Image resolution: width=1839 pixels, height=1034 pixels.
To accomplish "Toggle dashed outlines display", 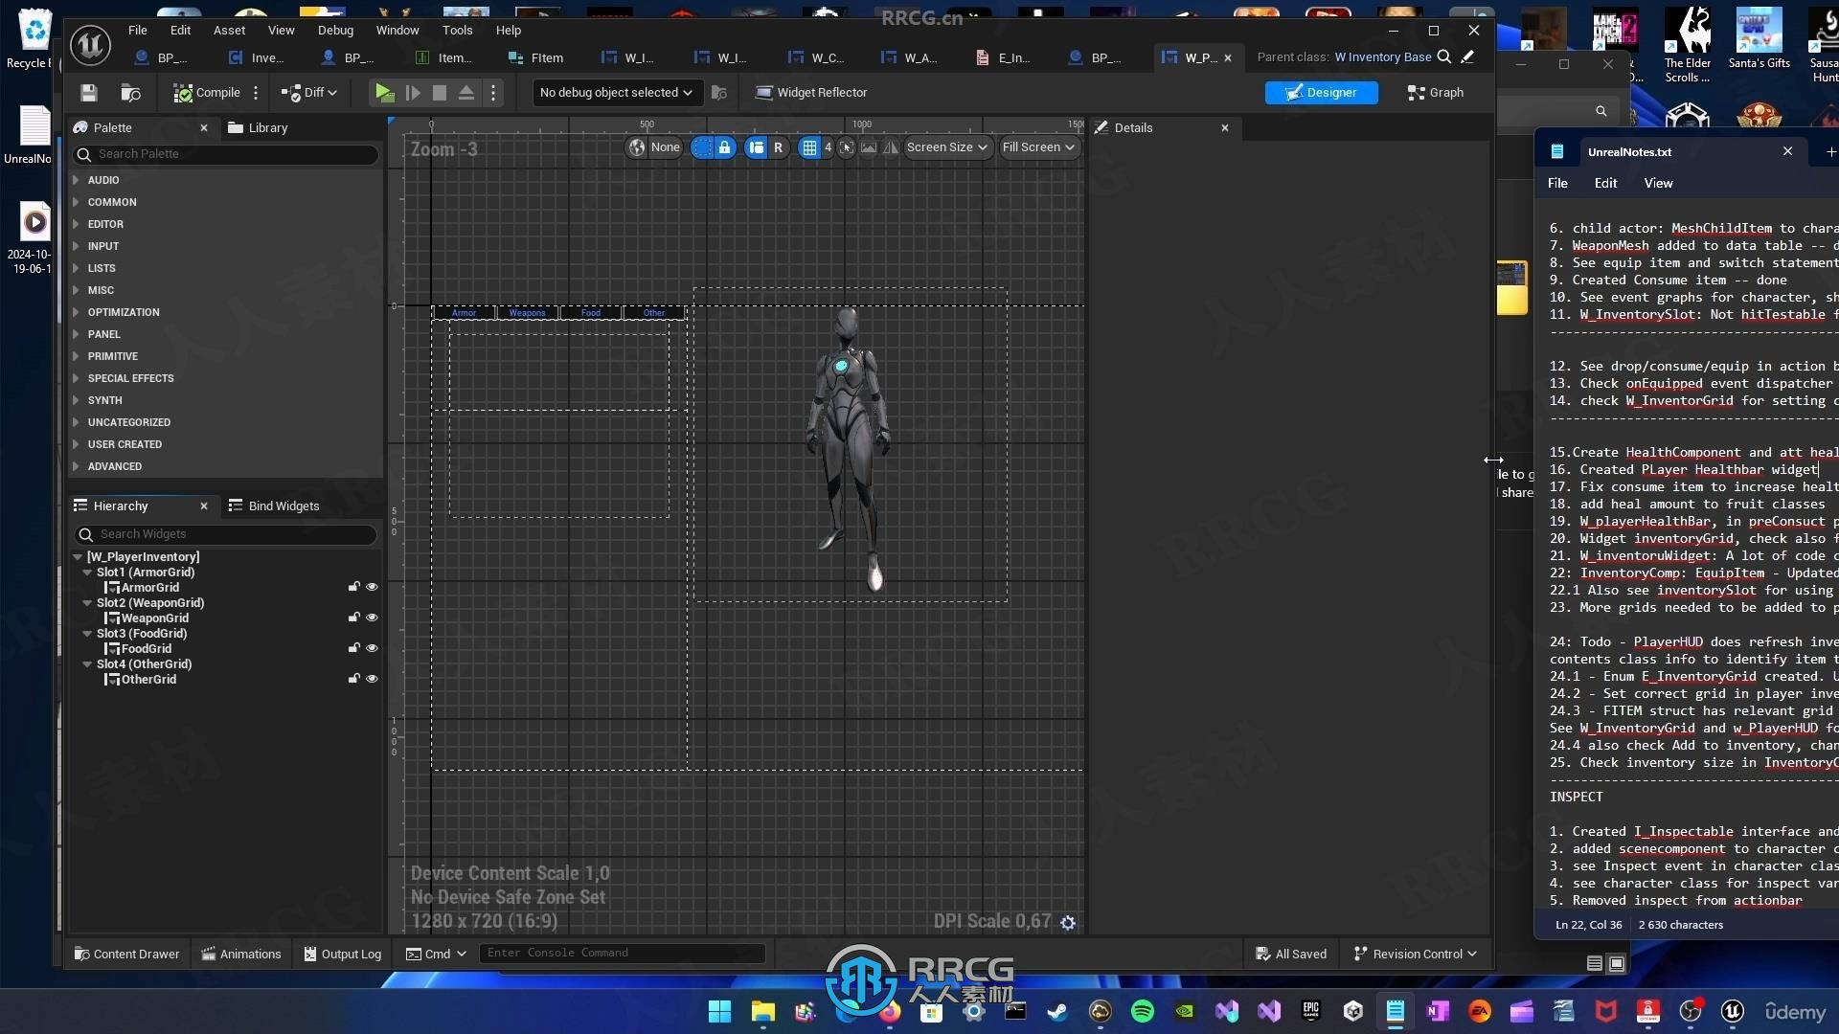I will (702, 147).
